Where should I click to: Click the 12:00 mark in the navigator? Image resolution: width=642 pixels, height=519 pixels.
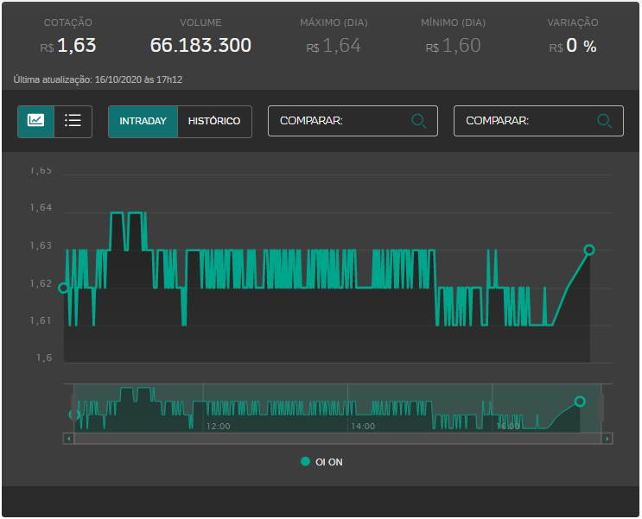click(x=218, y=426)
